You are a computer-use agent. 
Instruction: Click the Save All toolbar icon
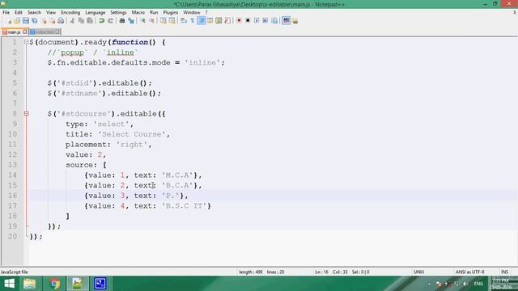[34, 21]
